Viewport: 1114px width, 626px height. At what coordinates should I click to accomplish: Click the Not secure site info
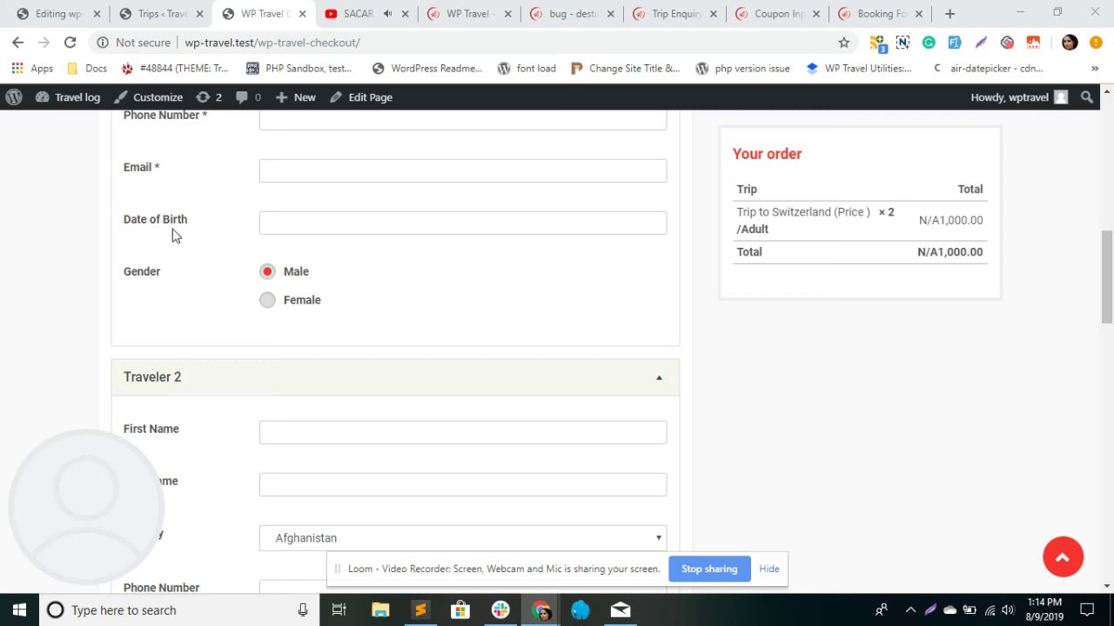pyautogui.click(x=133, y=42)
